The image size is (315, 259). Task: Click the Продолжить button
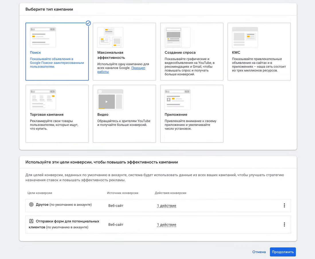(283, 252)
